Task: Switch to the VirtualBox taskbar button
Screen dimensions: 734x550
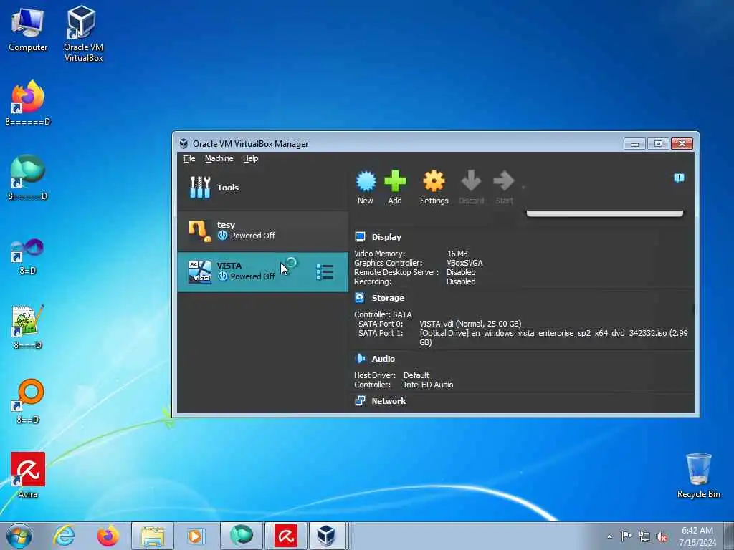Action: pyautogui.click(x=326, y=536)
